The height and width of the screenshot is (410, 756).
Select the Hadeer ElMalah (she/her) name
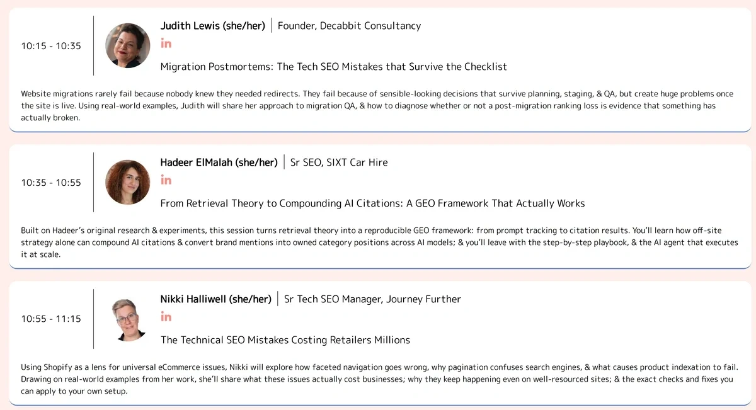point(219,162)
